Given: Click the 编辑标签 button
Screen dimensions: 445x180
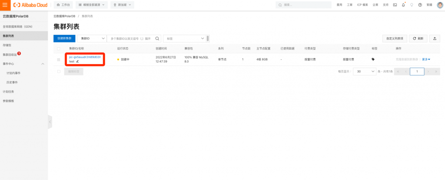Looking at the screenshot, I should tap(74, 72).
